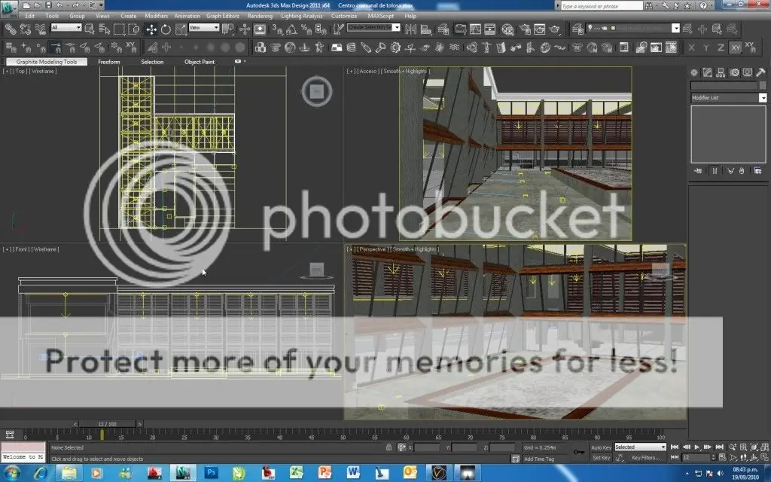This screenshot has width=771, height=482.
Task: Click the Set Key button
Action: click(601, 457)
